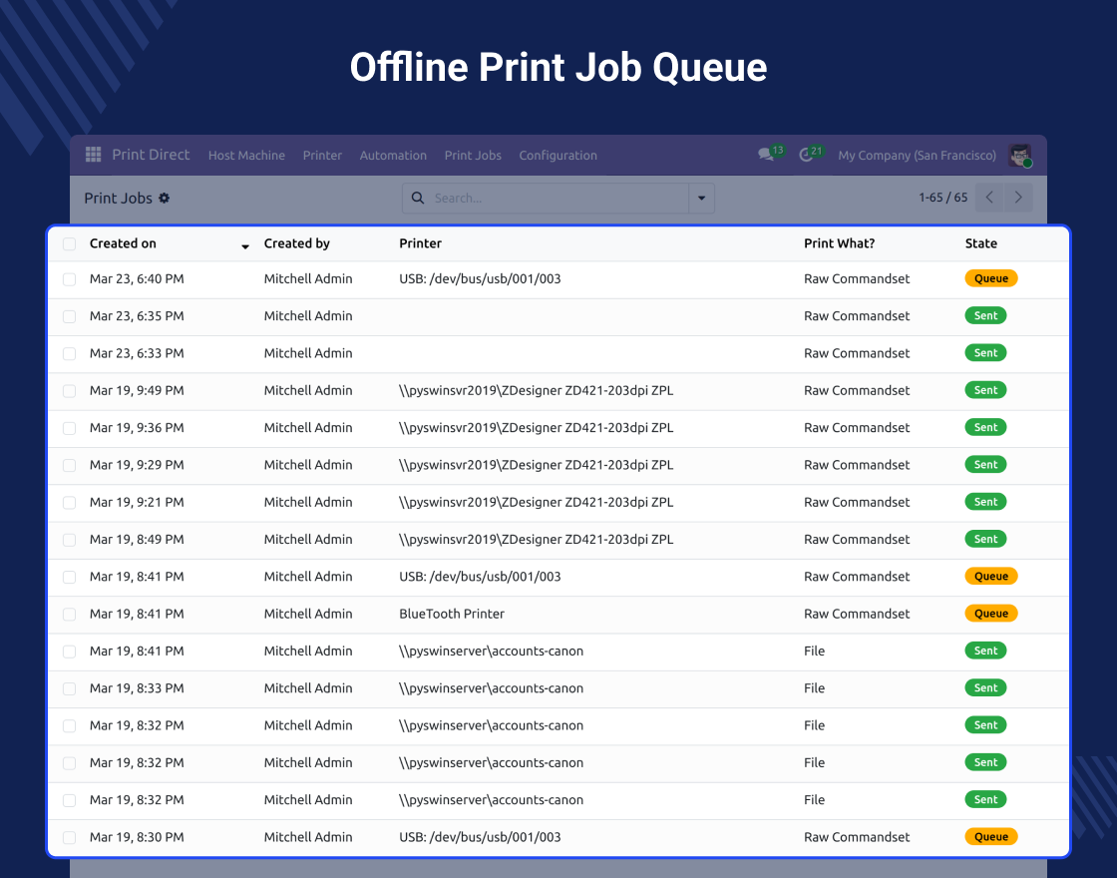Screen dimensions: 1117x878
Task: Open the My Company (San Francisco) switcher
Action: 917,156
